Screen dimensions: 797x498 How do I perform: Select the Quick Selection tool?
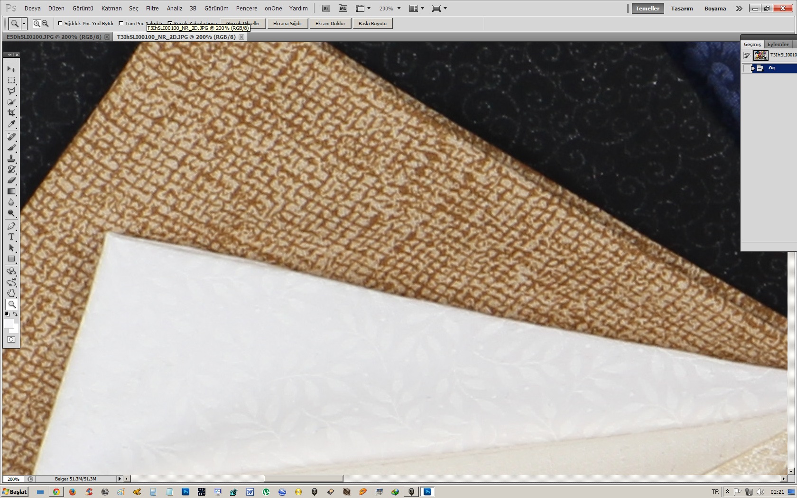pos(11,102)
